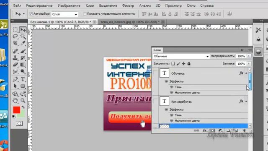Click the lock all padlock icon
Screen dimensions: 268x151
pyautogui.click(x=189, y=63)
